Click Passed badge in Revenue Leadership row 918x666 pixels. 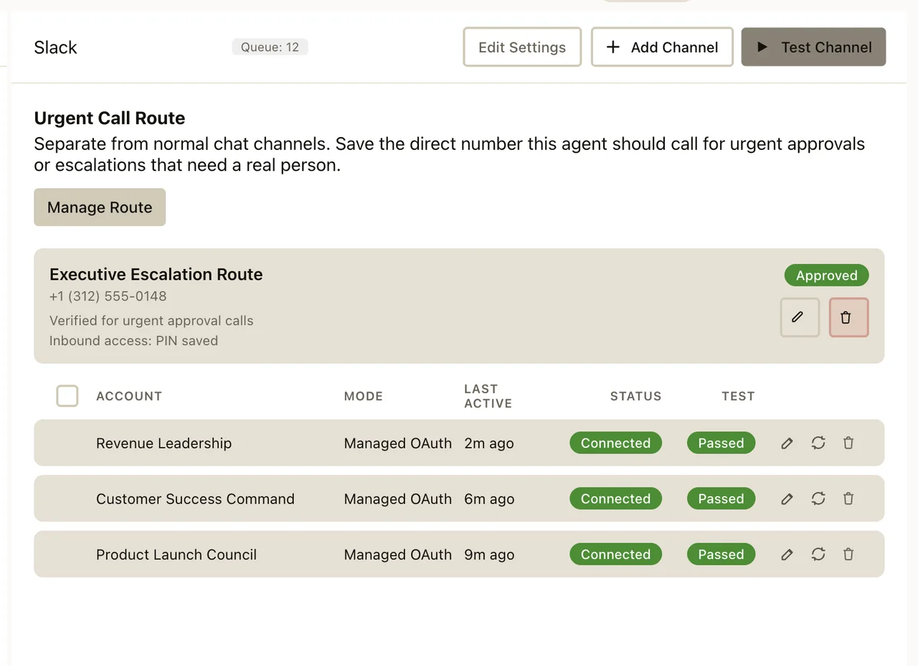(x=721, y=443)
